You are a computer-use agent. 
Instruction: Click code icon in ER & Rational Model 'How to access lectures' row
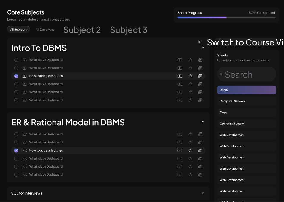point(190,151)
